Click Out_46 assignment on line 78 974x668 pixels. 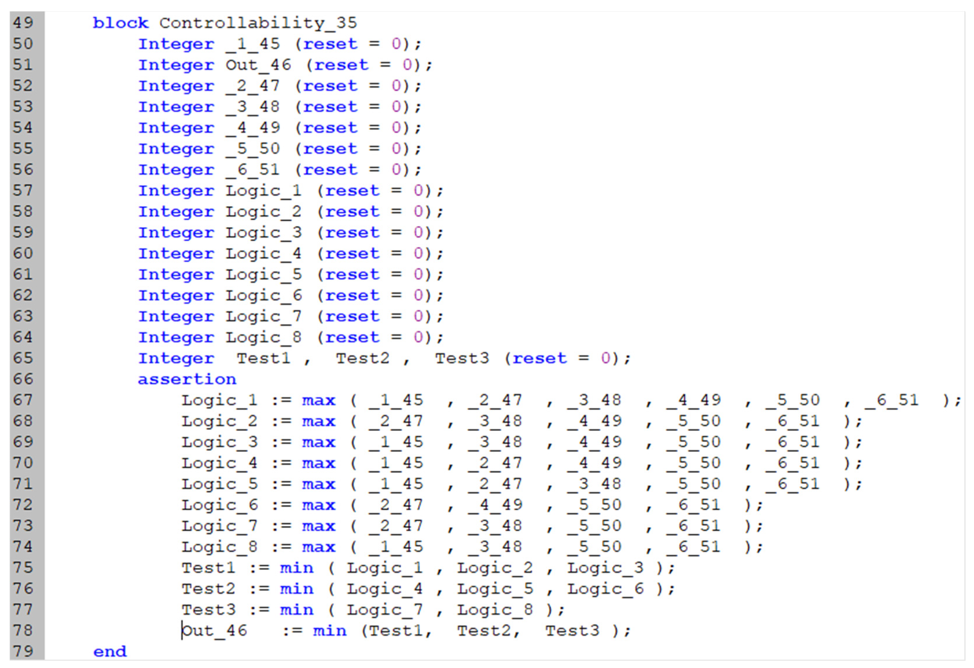[215, 631]
